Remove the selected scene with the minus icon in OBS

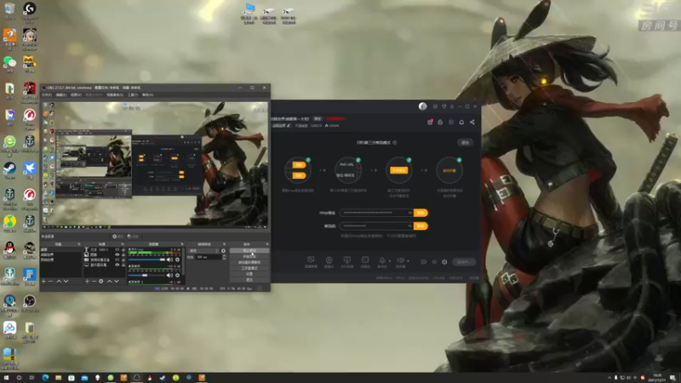50,282
